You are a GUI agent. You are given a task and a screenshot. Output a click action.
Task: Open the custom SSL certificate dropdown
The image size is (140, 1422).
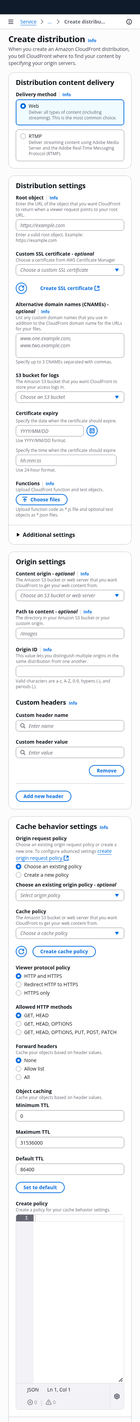[x=70, y=270]
